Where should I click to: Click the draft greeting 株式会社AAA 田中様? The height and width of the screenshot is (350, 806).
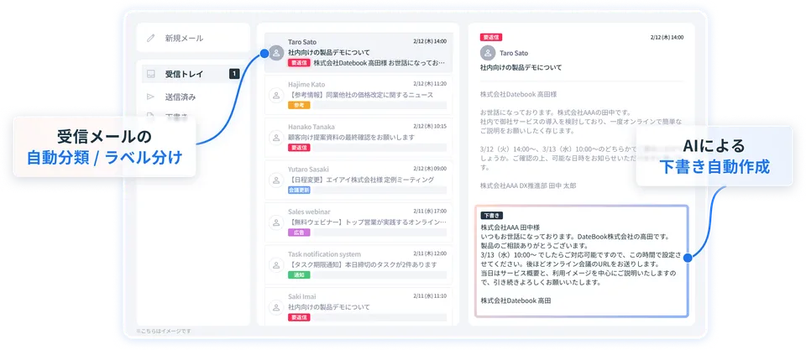[x=510, y=227]
